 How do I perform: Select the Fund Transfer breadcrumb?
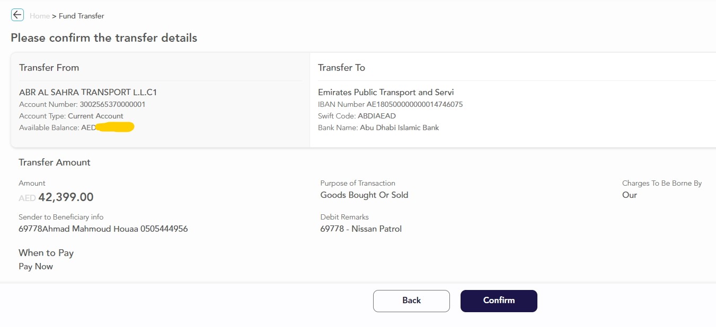tap(82, 16)
